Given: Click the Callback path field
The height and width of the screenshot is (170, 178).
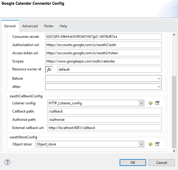Looking at the screenshot, I should [104, 111].
